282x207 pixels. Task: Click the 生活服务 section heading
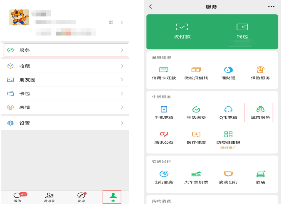point(161,97)
